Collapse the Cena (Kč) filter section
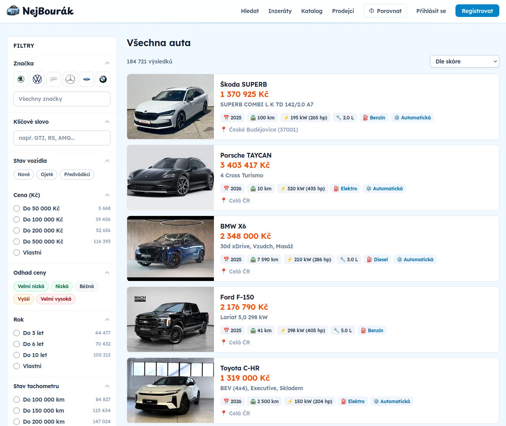506x426 pixels. tap(107, 195)
